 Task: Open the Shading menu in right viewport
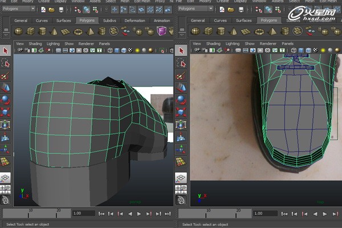coord(213,43)
